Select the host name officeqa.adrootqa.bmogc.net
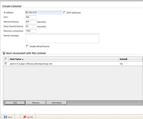143x119 pixels. (x=31, y=64)
